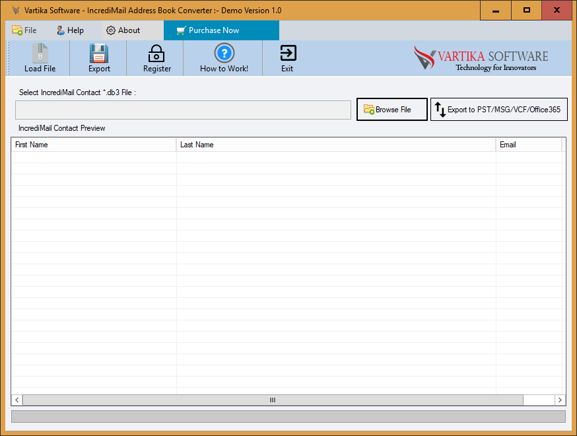Click the horizontal scrollbar right arrow
577x436 pixels.
560,400
